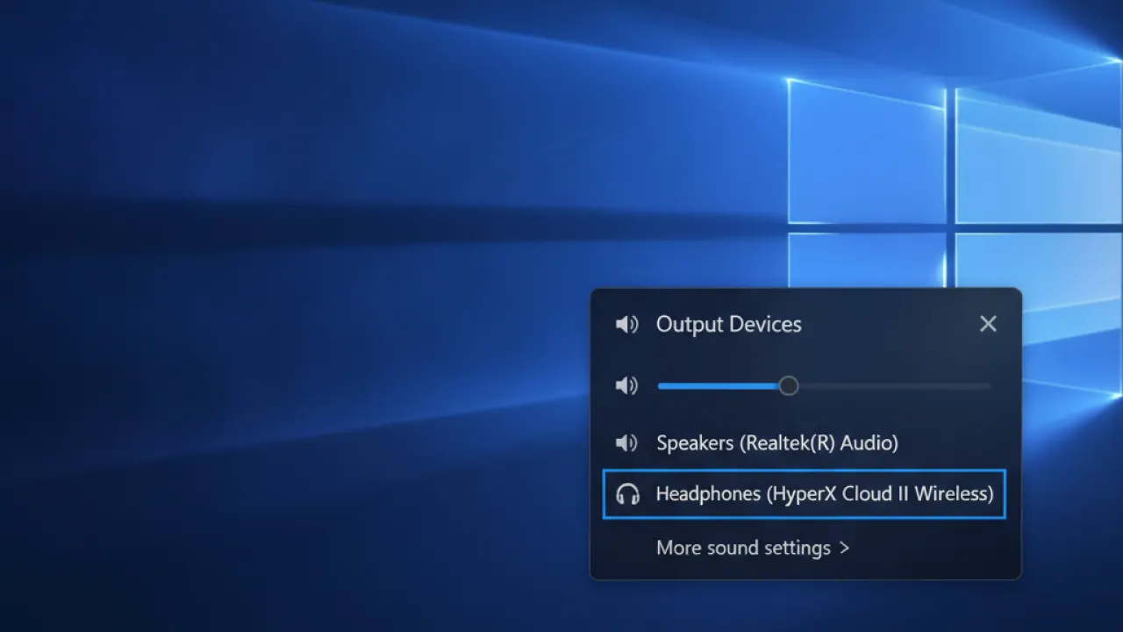
Task: Select Headphones (HyperX Cloud II Wireless)
Action: pyautogui.click(x=804, y=494)
